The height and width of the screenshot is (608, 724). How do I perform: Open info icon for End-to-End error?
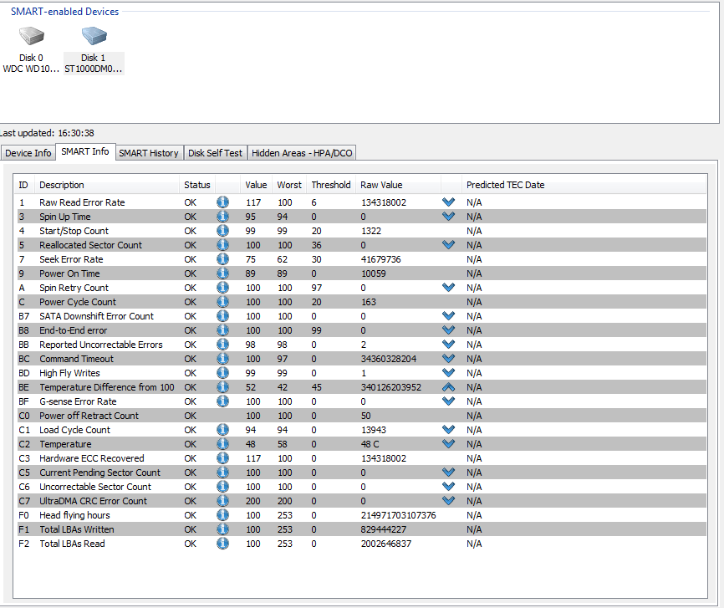coord(222,330)
